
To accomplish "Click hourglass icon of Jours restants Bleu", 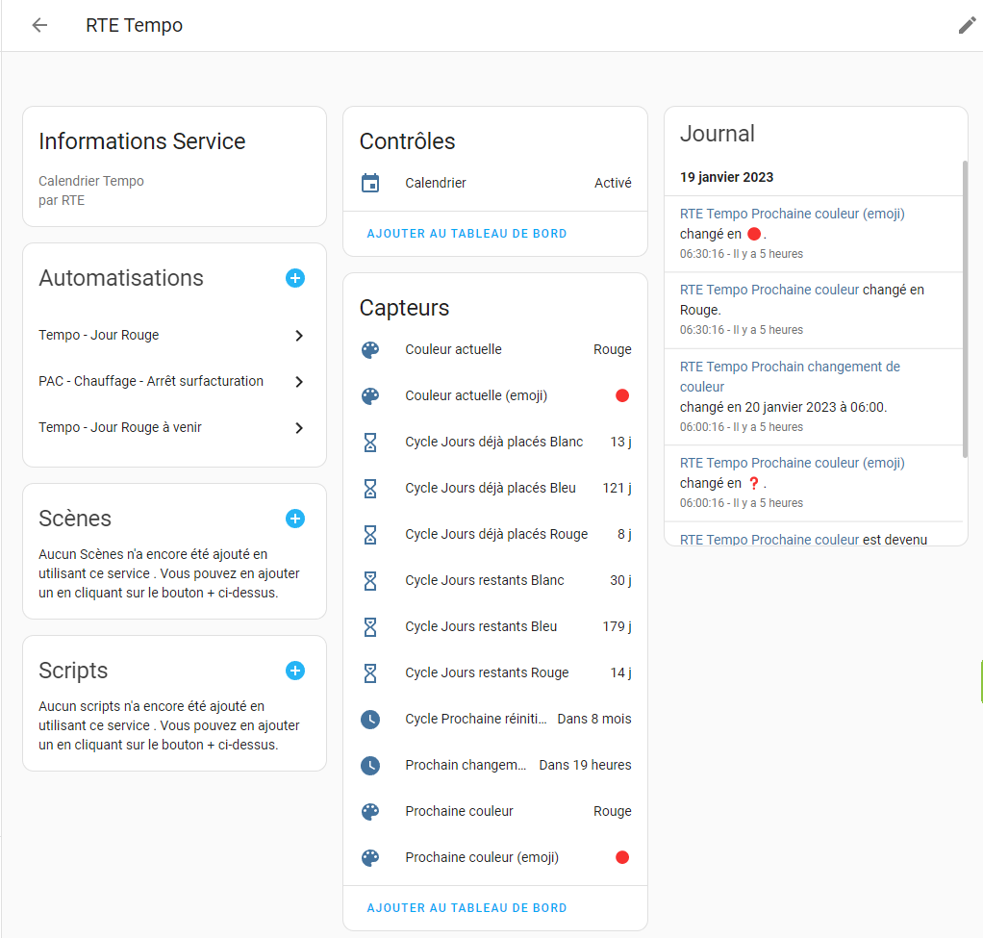I will 370,626.
